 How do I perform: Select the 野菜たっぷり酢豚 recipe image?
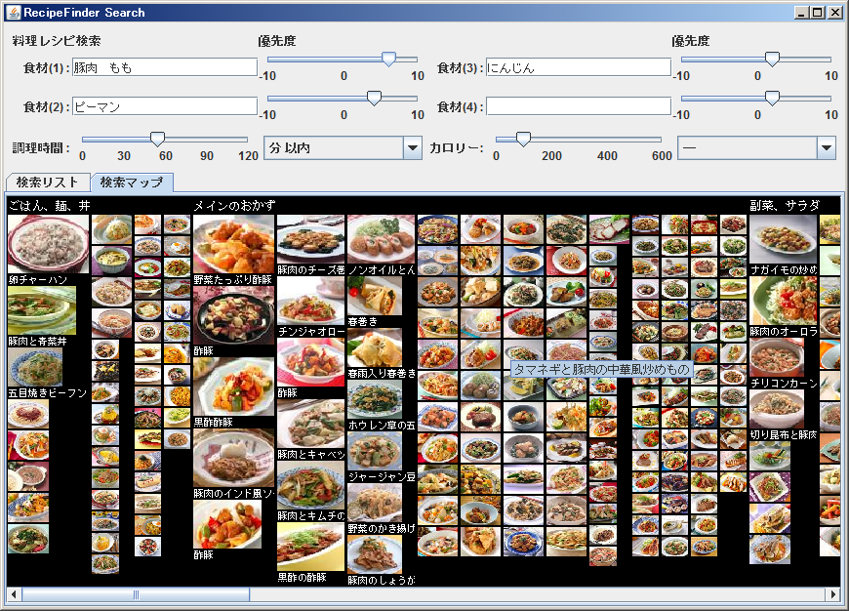[233, 244]
